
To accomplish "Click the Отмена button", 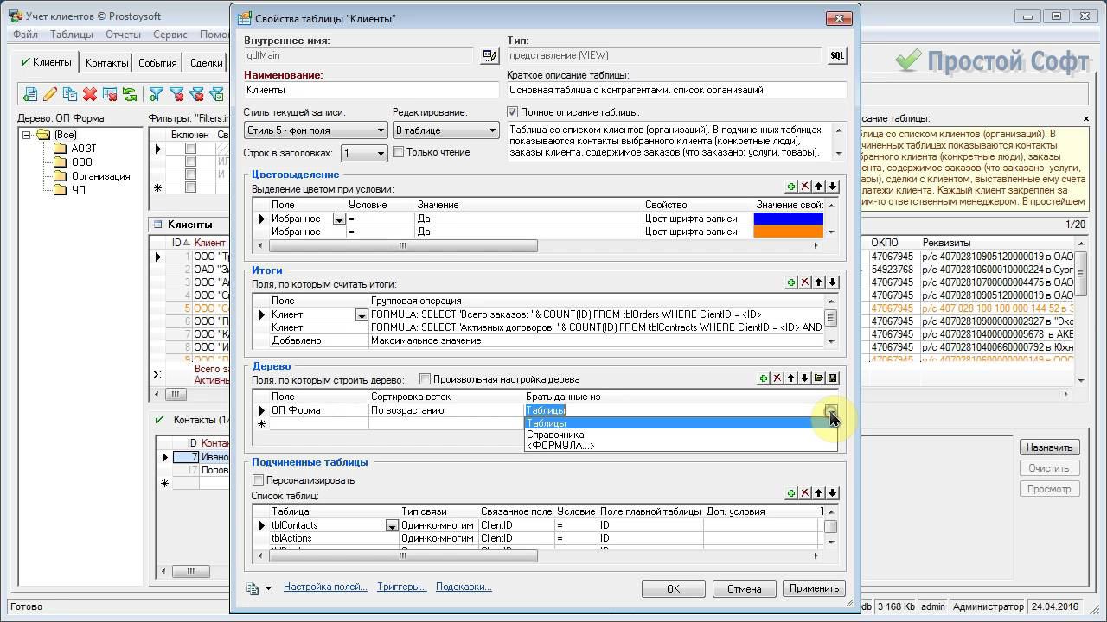I will (x=744, y=588).
